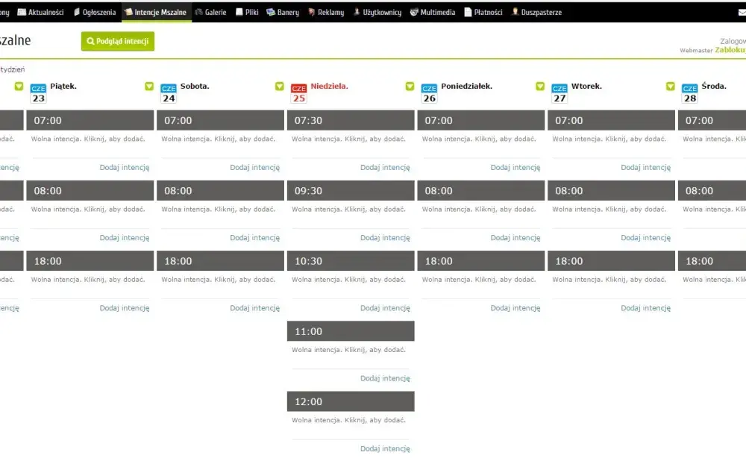Click the CZE 26 Poniedziałek calendar icon
This screenshot has height=461, width=746.
[x=429, y=94]
